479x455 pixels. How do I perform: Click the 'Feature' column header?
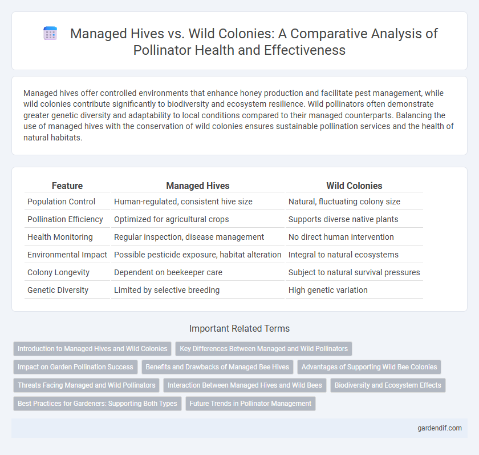point(67,186)
